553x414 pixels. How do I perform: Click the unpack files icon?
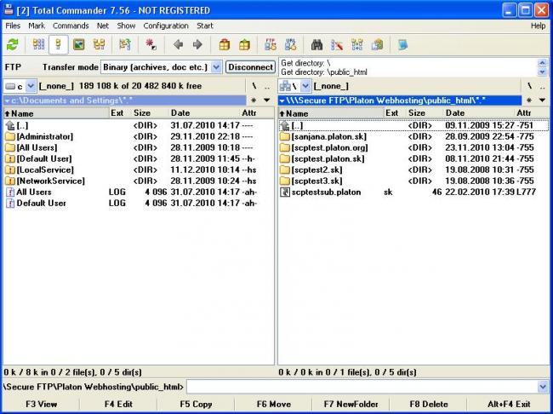click(x=244, y=45)
